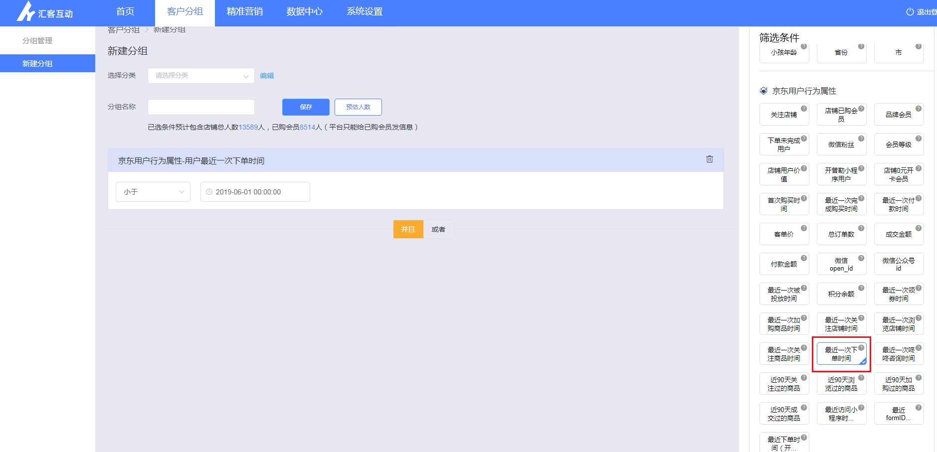
Task: Click the help icon on 店铺用户价值
Action: coord(804,168)
